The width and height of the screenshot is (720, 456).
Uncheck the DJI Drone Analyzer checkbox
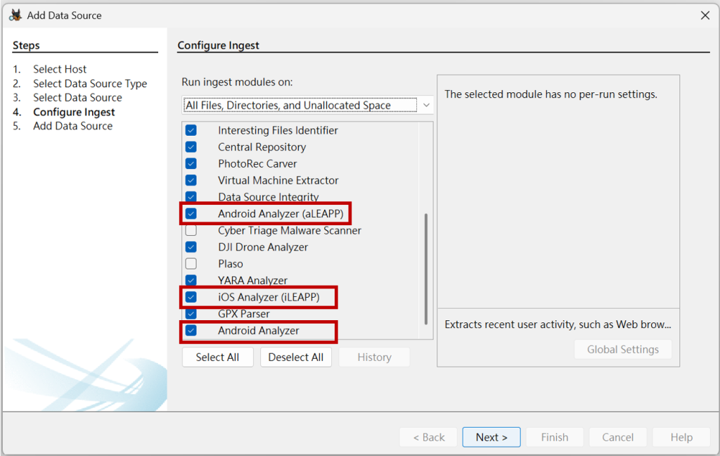191,247
